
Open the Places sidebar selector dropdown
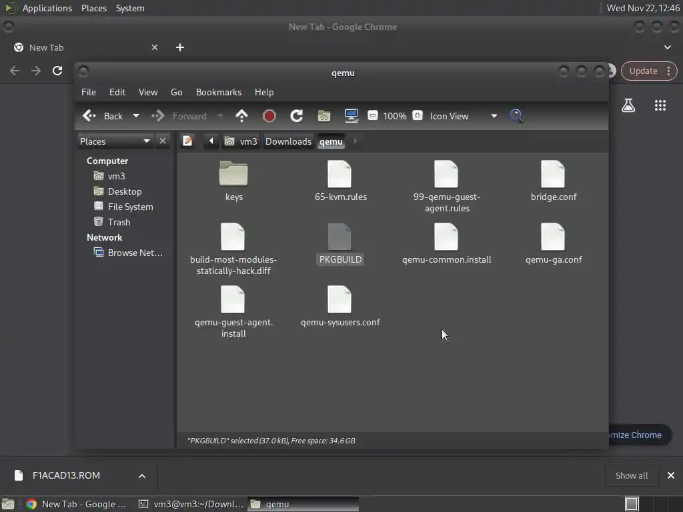point(115,141)
